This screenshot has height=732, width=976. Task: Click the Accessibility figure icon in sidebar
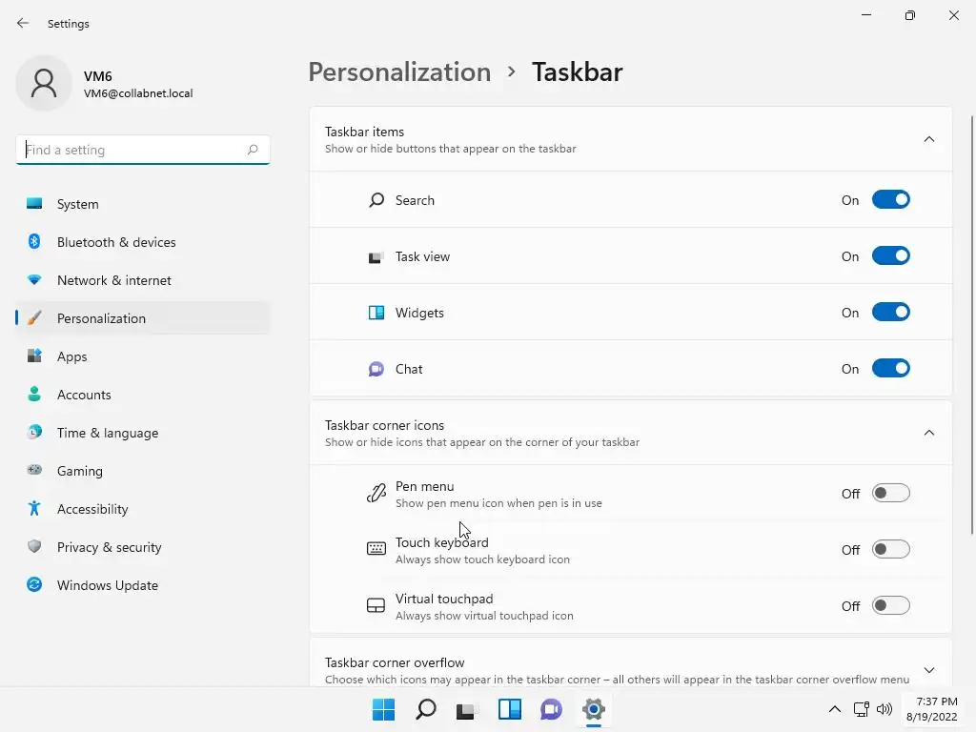pyautogui.click(x=34, y=509)
